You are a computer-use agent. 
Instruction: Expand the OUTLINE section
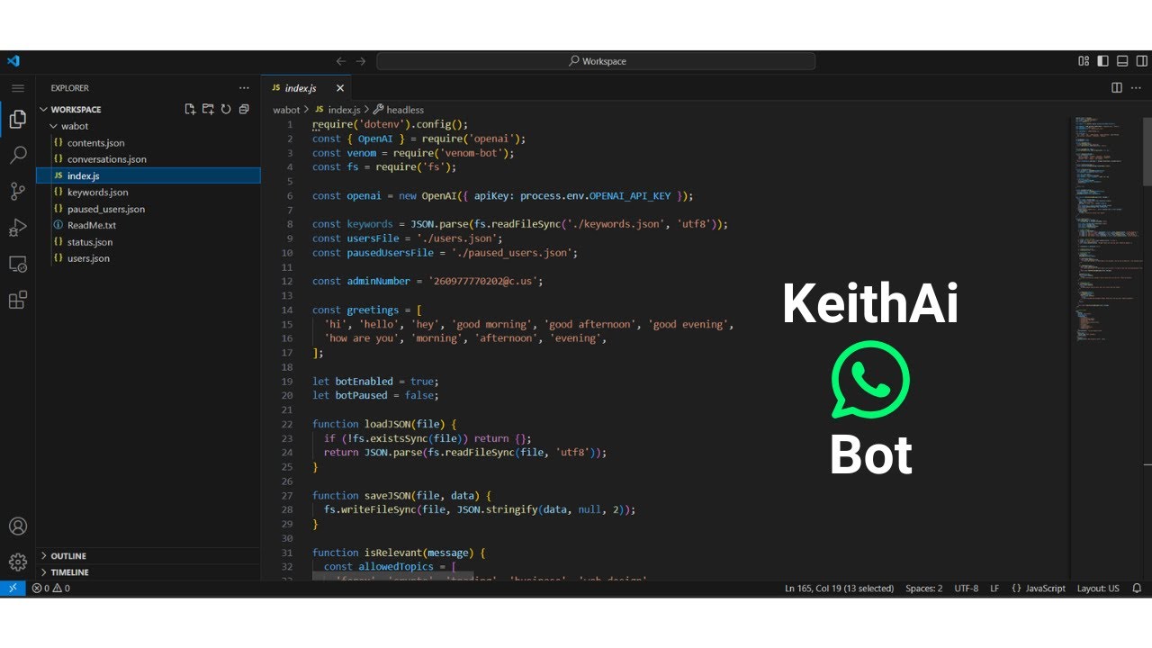click(x=148, y=556)
